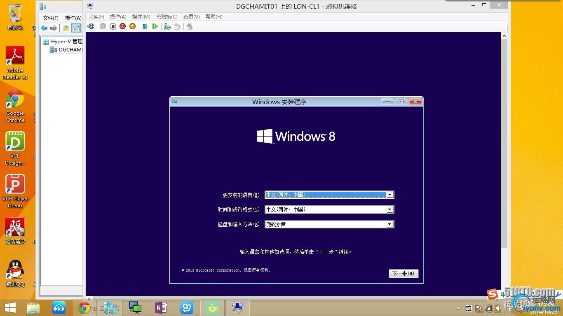The image size is (563, 316).
Task: Click the VM connection window title icon
Action: tap(90, 6)
